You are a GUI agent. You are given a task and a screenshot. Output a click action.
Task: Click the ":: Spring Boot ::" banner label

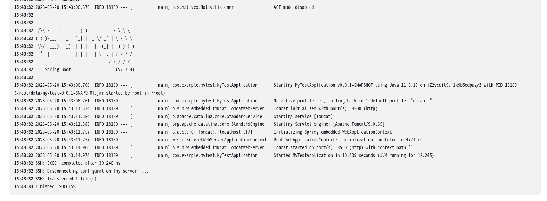tap(58, 70)
